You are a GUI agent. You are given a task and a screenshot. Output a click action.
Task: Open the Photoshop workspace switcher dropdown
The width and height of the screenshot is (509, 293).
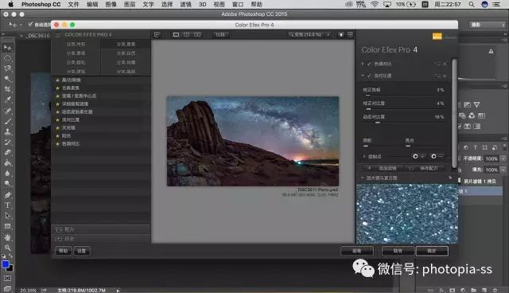point(488,25)
